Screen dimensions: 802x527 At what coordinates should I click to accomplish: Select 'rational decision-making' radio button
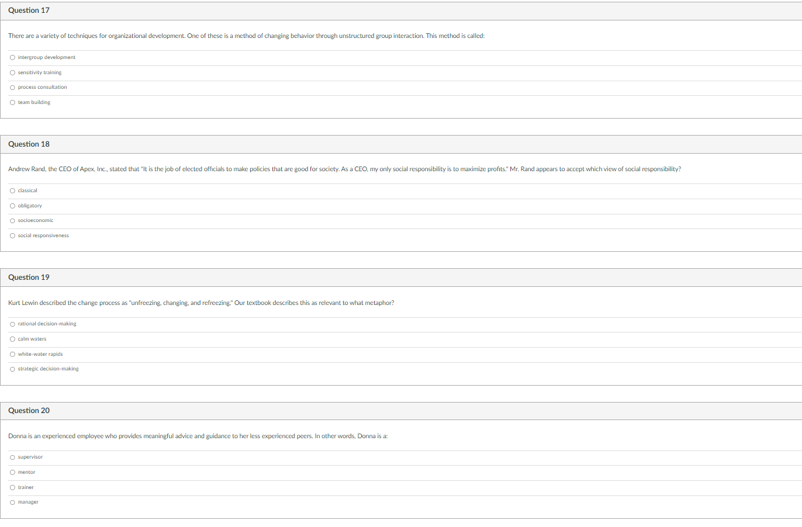[12, 324]
